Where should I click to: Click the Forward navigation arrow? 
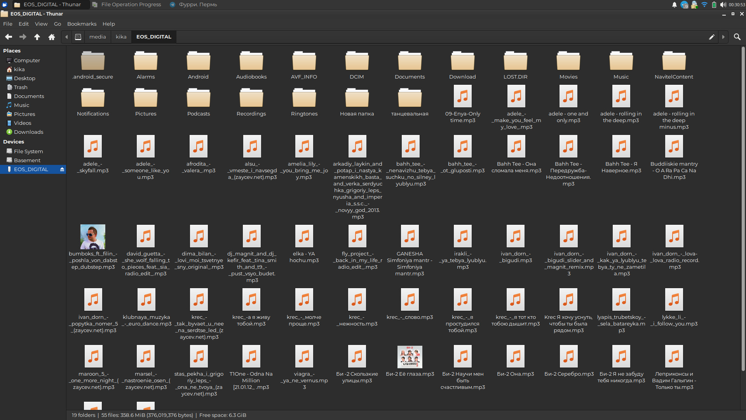23,37
